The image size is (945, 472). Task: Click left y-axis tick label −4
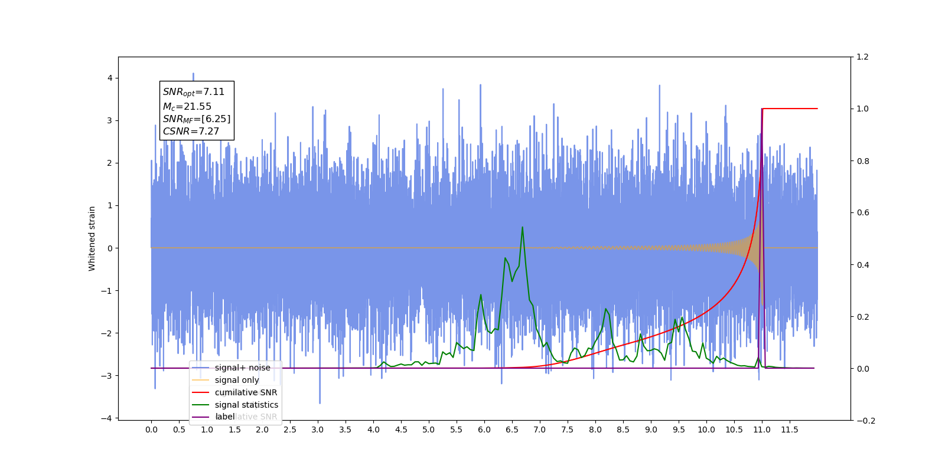click(x=106, y=418)
